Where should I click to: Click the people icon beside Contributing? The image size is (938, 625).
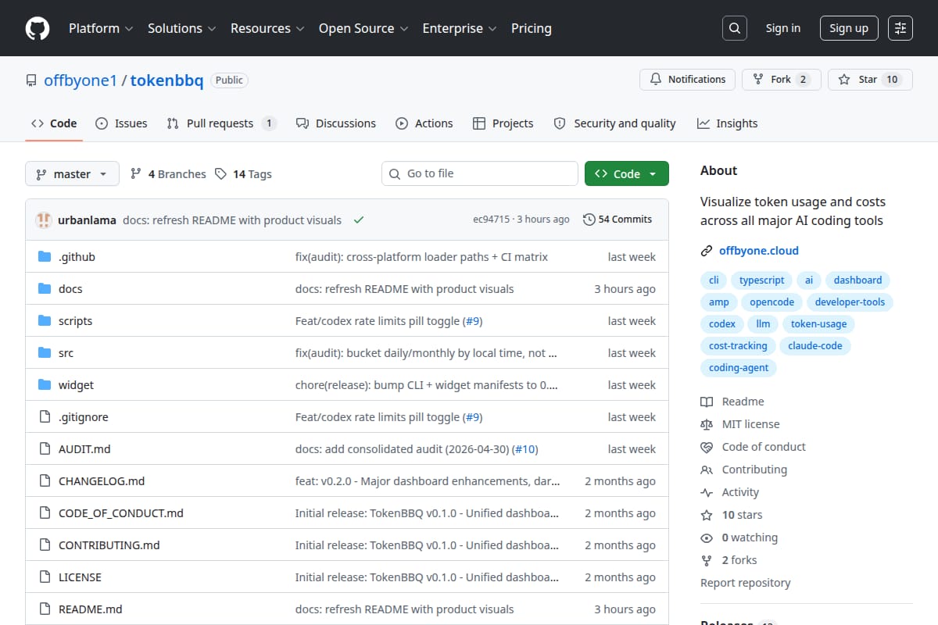click(x=707, y=470)
